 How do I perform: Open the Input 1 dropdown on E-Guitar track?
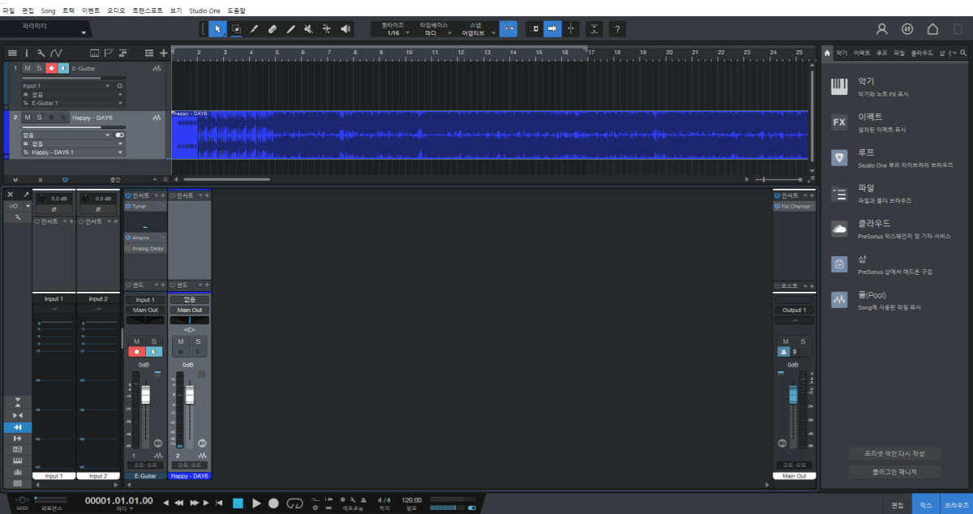click(x=67, y=85)
